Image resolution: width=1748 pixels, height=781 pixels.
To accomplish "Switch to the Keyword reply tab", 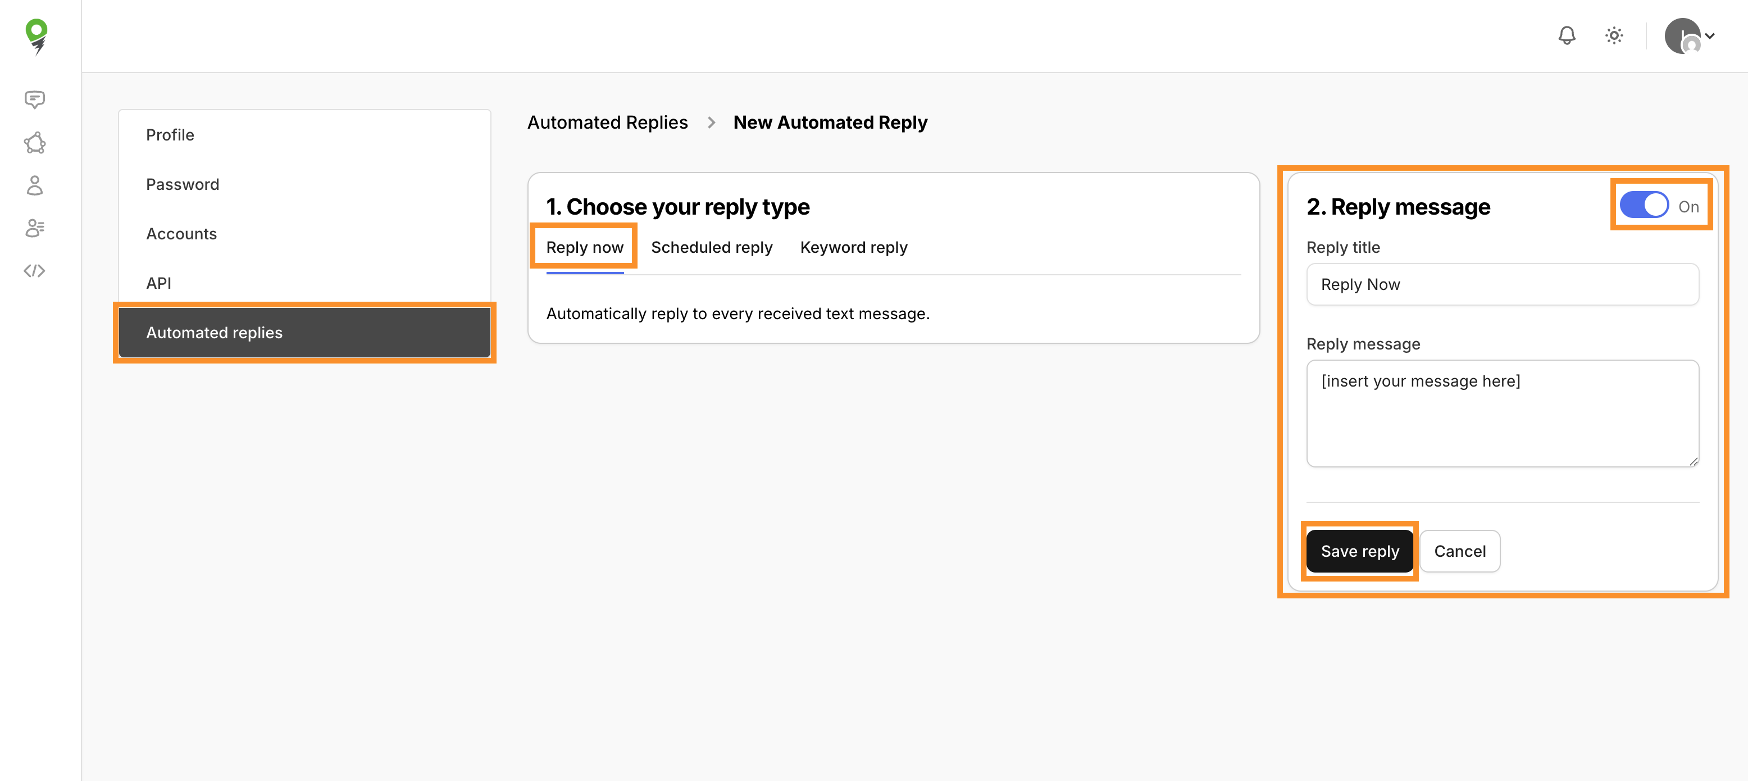I will pos(853,248).
